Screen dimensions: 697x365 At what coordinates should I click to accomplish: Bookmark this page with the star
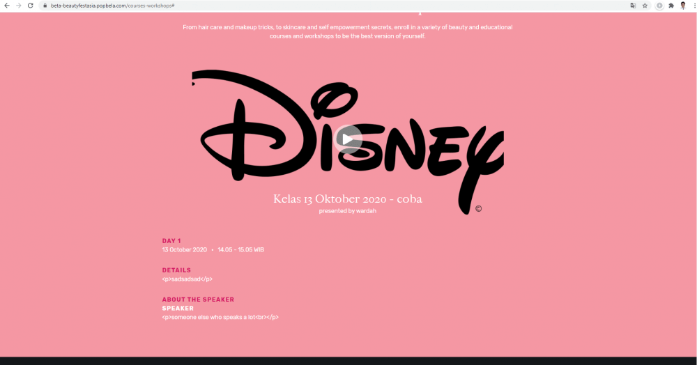645,6
